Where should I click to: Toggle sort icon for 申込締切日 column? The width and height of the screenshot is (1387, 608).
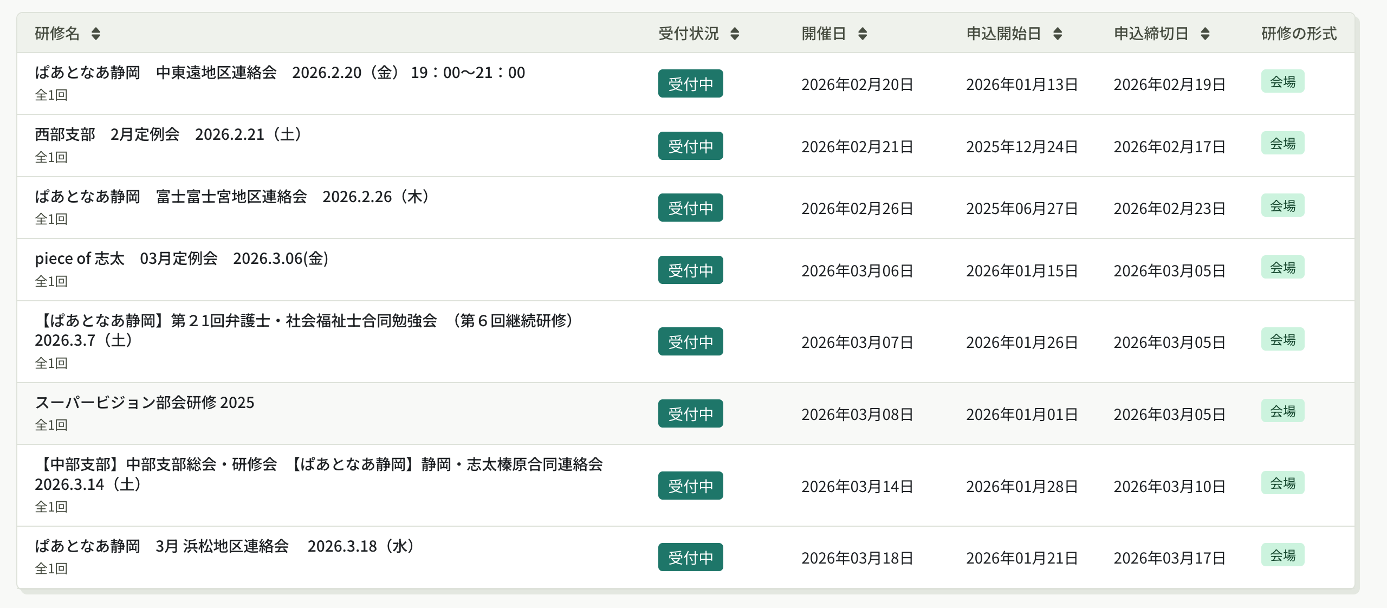[x=1205, y=34]
